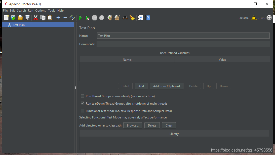Enable Functional Test Mode checkbox
The image size is (275, 155).
point(83,111)
